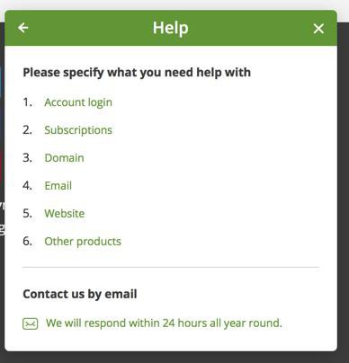Click the number 1 list marker
The height and width of the screenshot is (363, 349).
click(x=27, y=102)
